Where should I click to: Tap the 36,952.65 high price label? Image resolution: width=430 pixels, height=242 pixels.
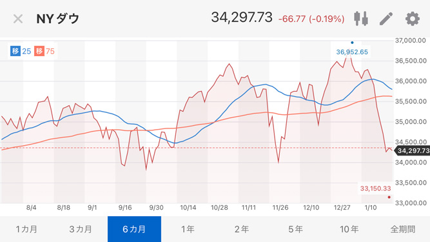click(x=352, y=52)
